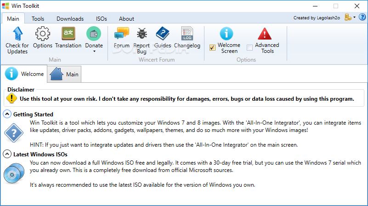Image resolution: width=368 pixels, height=206 pixels.
Task: Collapse the Latest Windows ISOs section
Action: click(x=7, y=154)
